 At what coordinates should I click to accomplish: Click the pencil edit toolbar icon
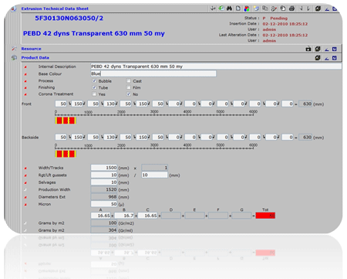[x=274, y=9]
